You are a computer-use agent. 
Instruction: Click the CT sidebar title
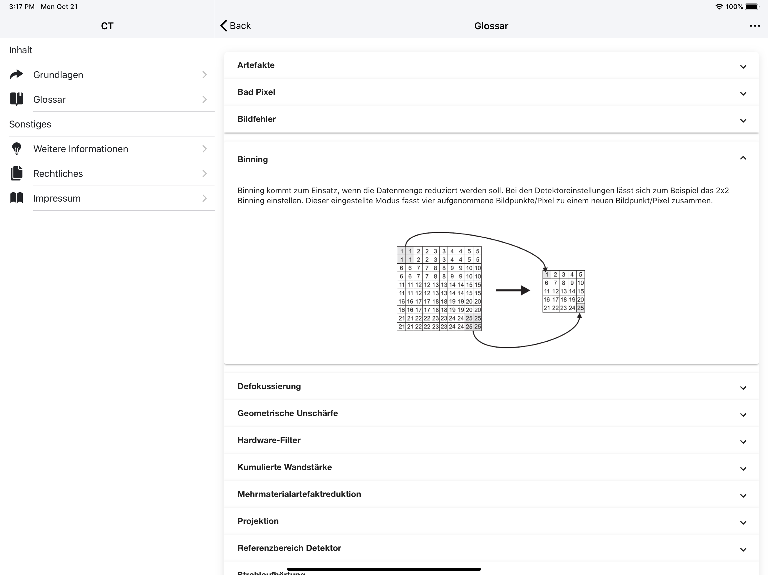click(x=107, y=26)
